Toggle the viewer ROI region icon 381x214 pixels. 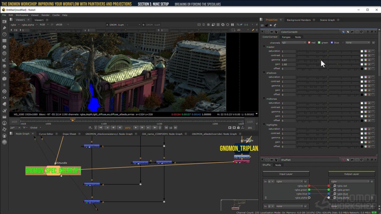click(233, 30)
